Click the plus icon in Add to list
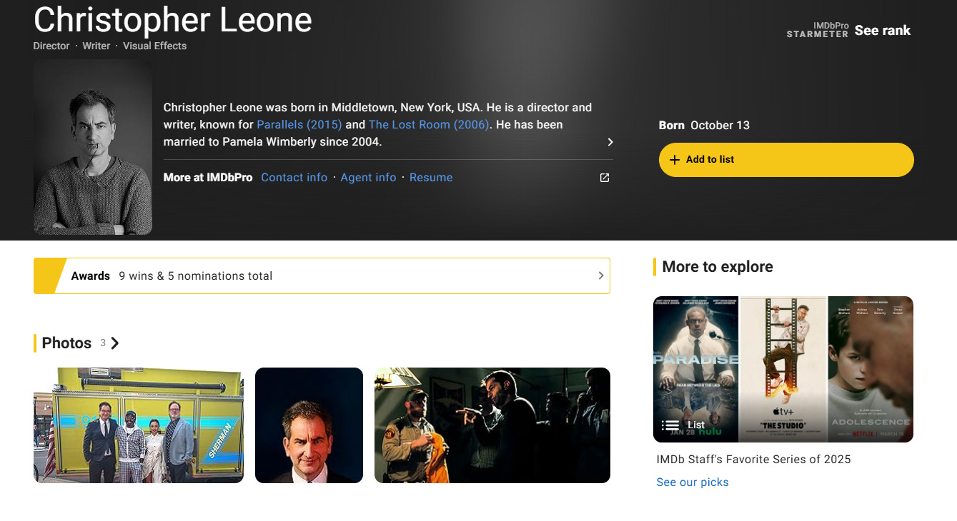This screenshot has width=957, height=521. 674,160
